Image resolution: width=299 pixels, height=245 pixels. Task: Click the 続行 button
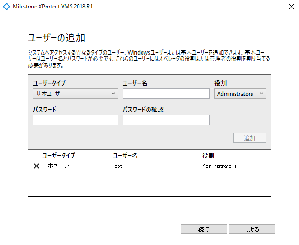[204, 229]
